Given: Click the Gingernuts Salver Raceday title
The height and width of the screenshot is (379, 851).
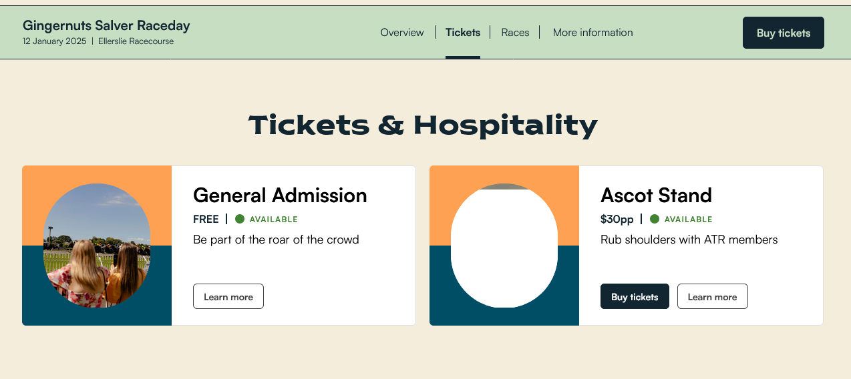Looking at the screenshot, I should coord(106,25).
